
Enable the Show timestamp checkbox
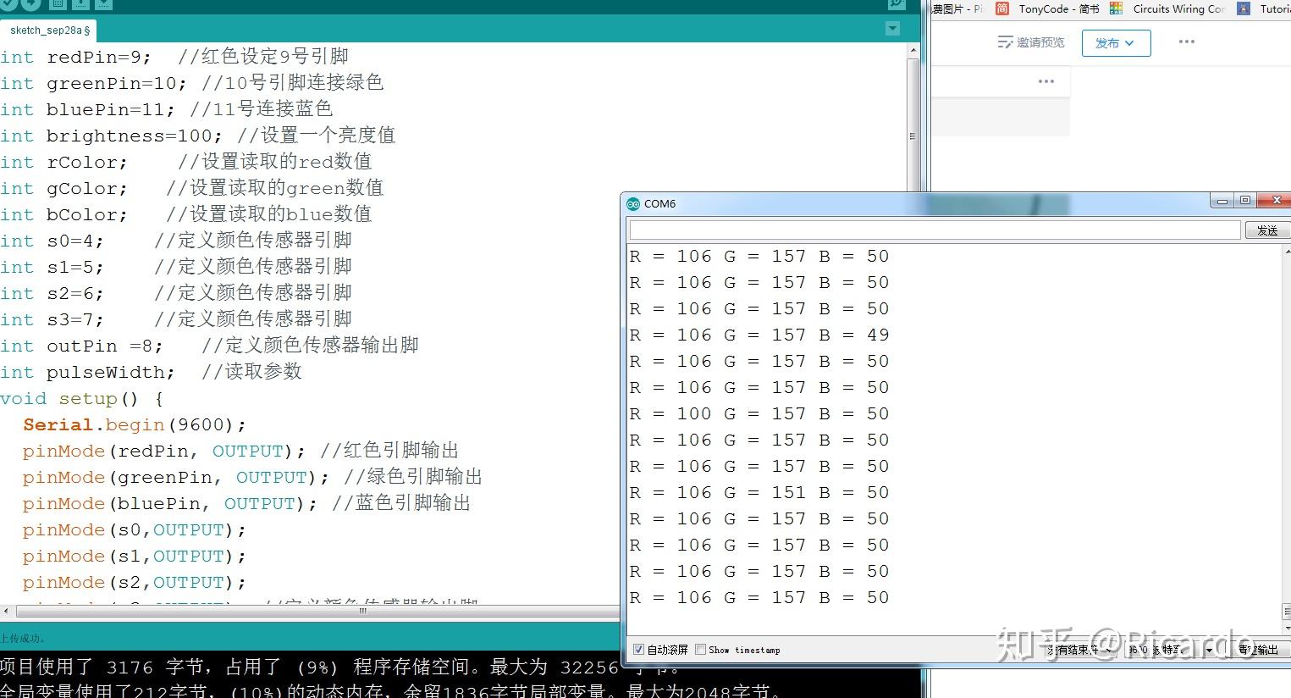702,649
